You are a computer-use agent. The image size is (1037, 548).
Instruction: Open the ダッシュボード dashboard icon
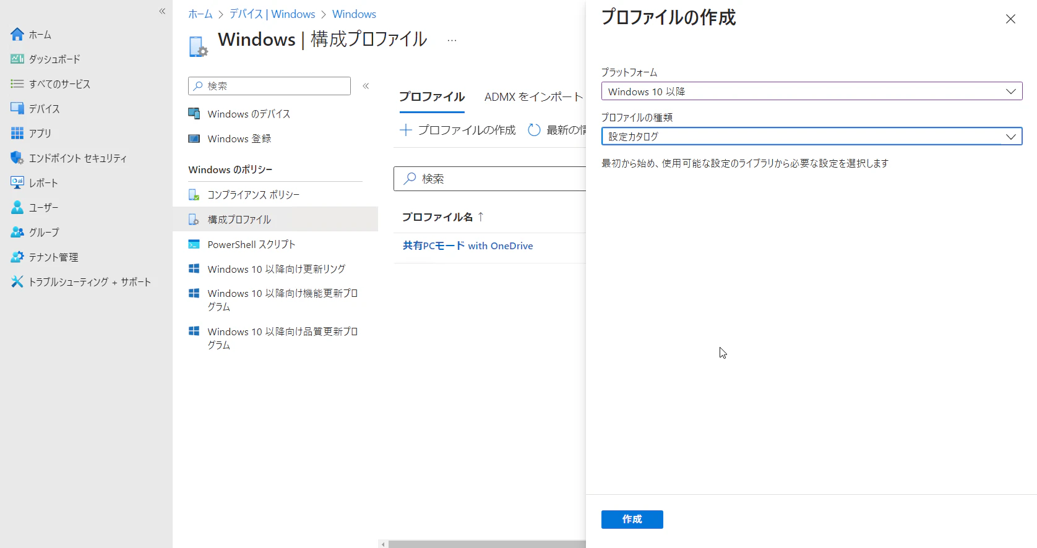click(x=17, y=59)
